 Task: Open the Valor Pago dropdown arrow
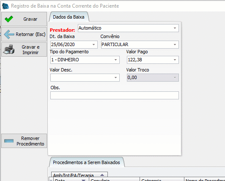click(x=175, y=60)
